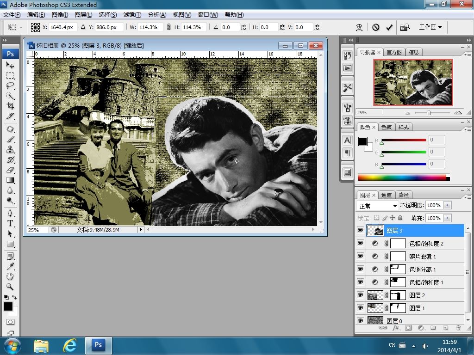Image resolution: width=474 pixels, height=355 pixels.
Task: Add layer style fx button
Action: pos(395,328)
